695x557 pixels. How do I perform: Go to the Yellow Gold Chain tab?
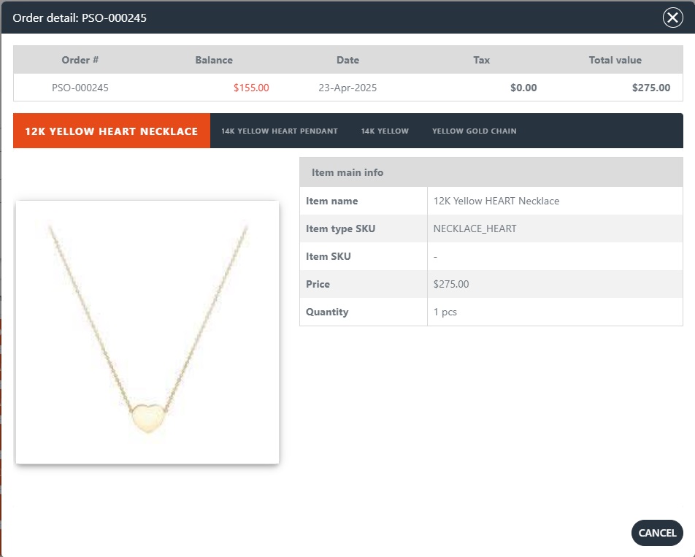(474, 131)
